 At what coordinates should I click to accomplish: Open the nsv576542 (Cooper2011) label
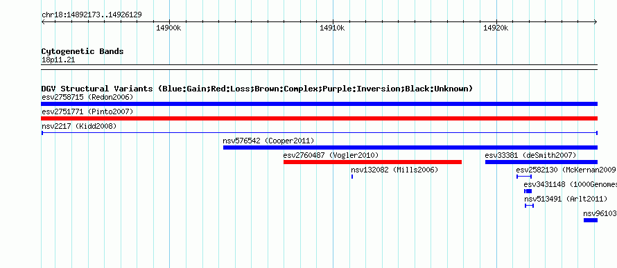(x=268, y=141)
